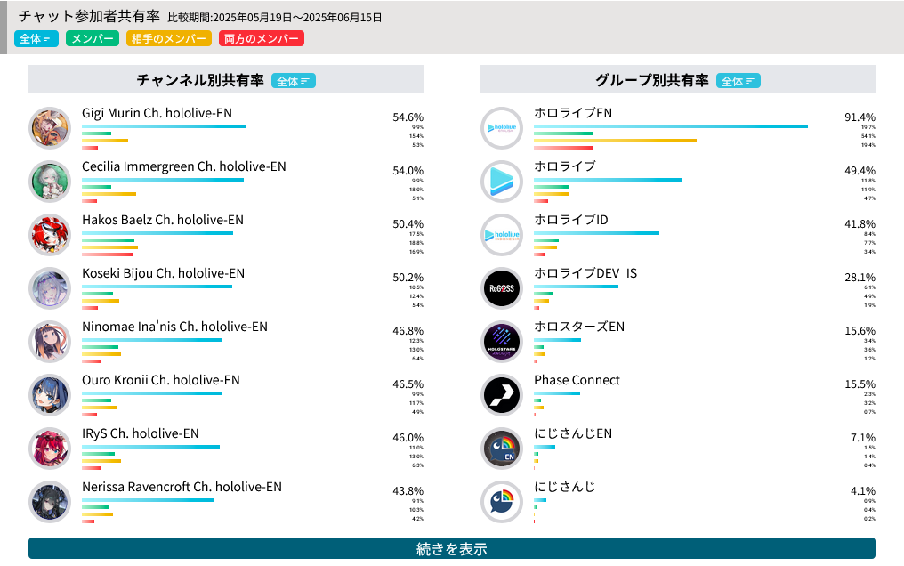Viewport: 904px width, 566px height.
Task: Select the Phase Connect group logo
Action: coord(502,395)
